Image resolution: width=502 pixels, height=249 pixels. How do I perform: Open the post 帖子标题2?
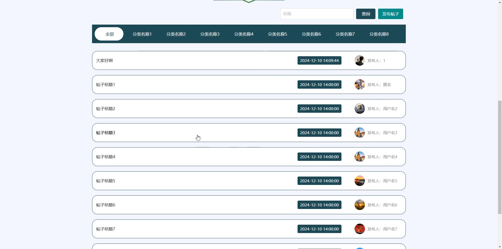point(249,109)
